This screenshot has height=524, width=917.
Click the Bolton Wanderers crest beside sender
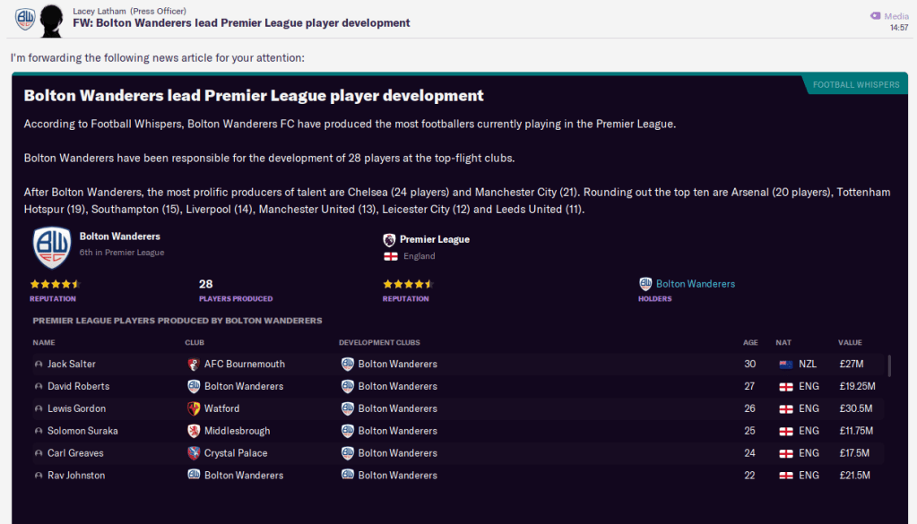pyautogui.click(x=25, y=18)
